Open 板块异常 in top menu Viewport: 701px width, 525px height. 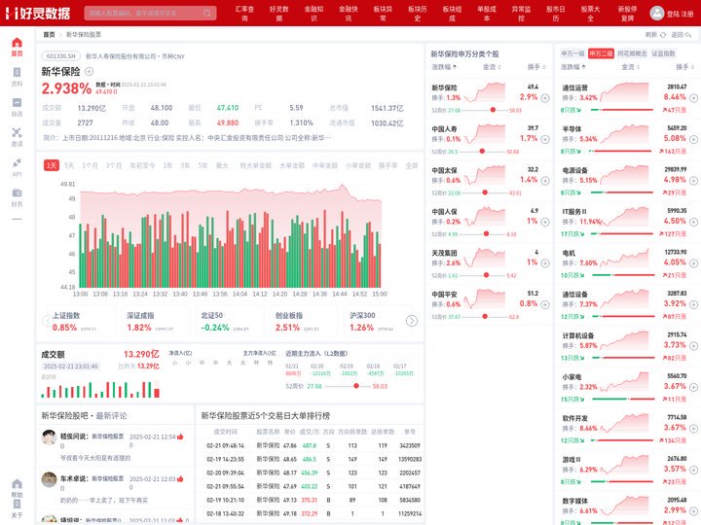383,14
